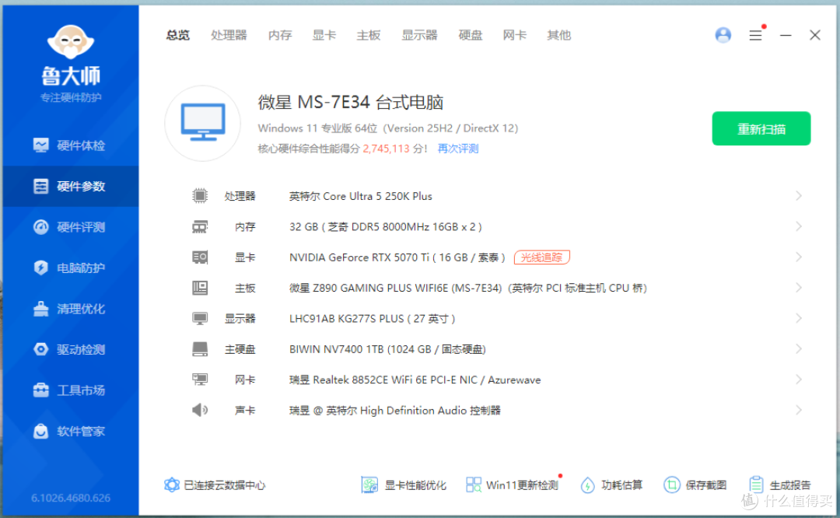Screen dimensions: 840x518
Task: Open 电脑防护 from the sidebar
Action: pos(70,268)
